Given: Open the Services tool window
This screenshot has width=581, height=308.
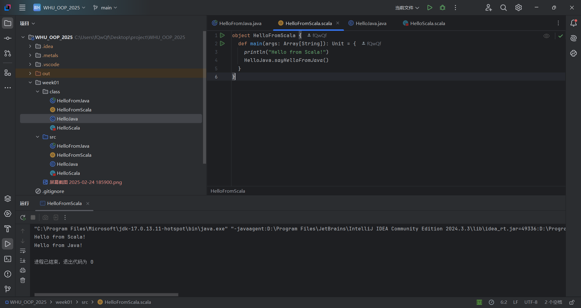Looking at the screenshot, I should click(x=8, y=213).
